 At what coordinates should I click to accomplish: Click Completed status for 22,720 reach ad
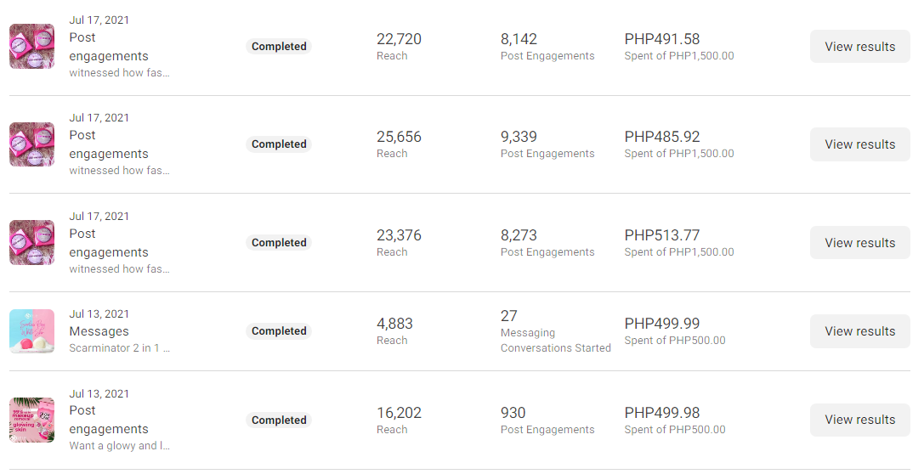[x=279, y=47]
